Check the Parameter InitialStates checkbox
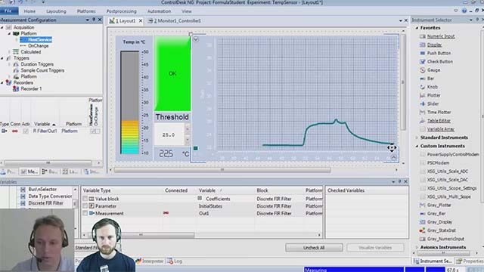484x272 pixels. pyautogui.click(x=85, y=206)
